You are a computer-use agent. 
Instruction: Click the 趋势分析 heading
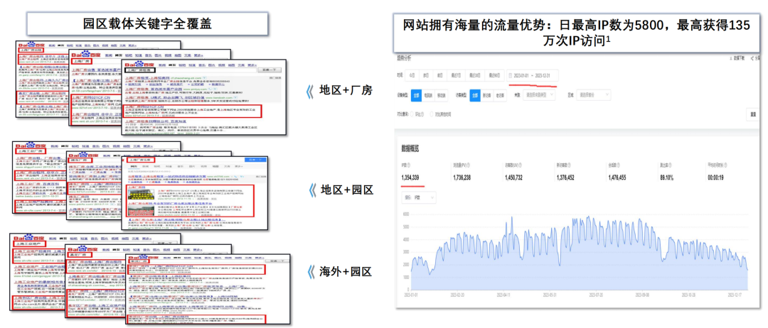404,58
